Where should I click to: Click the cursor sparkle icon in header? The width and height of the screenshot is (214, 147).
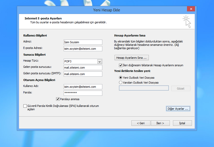(x=186, y=21)
